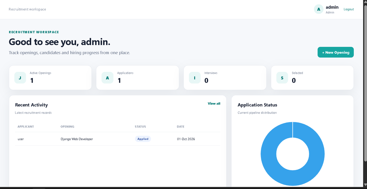
Task: Click the admin avatar circle icon
Action: point(319,9)
